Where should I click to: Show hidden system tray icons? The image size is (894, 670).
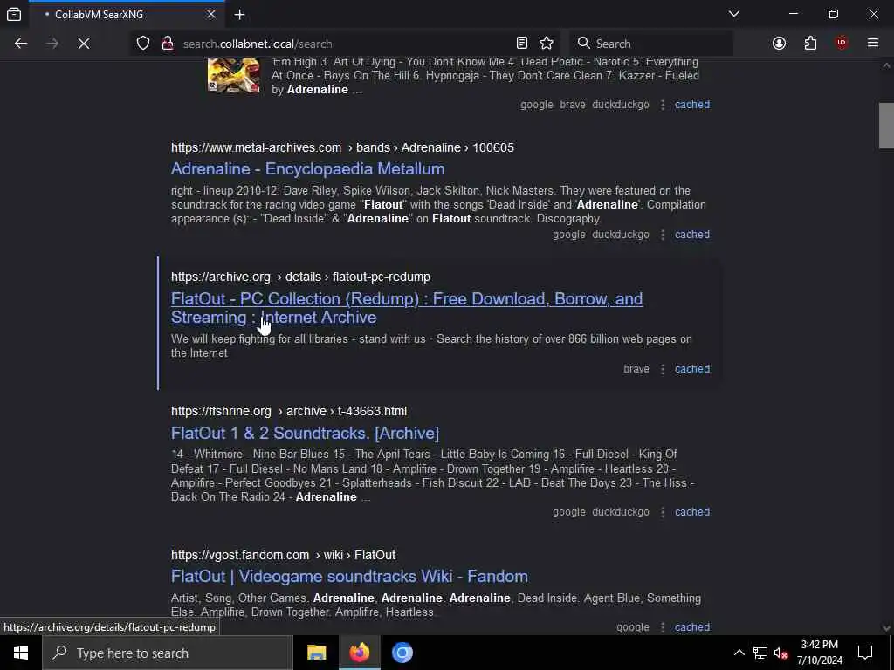tap(739, 653)
